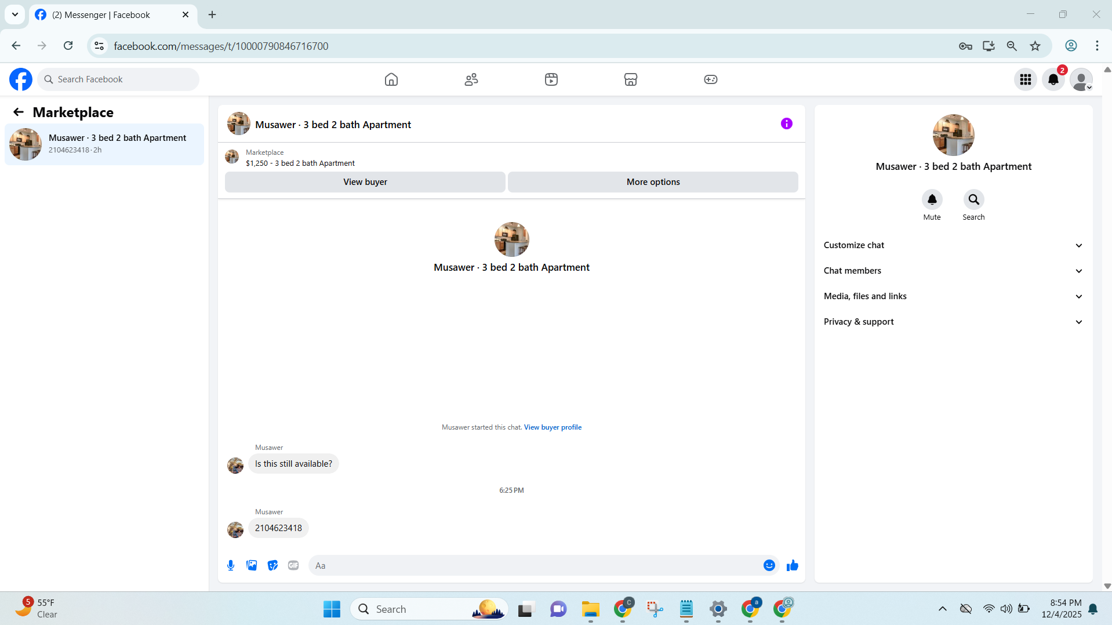Image resolution: width=1112 pixels, height=625 pixels.
Task: Send a thumbs up like
Action: tap(793, 565)
